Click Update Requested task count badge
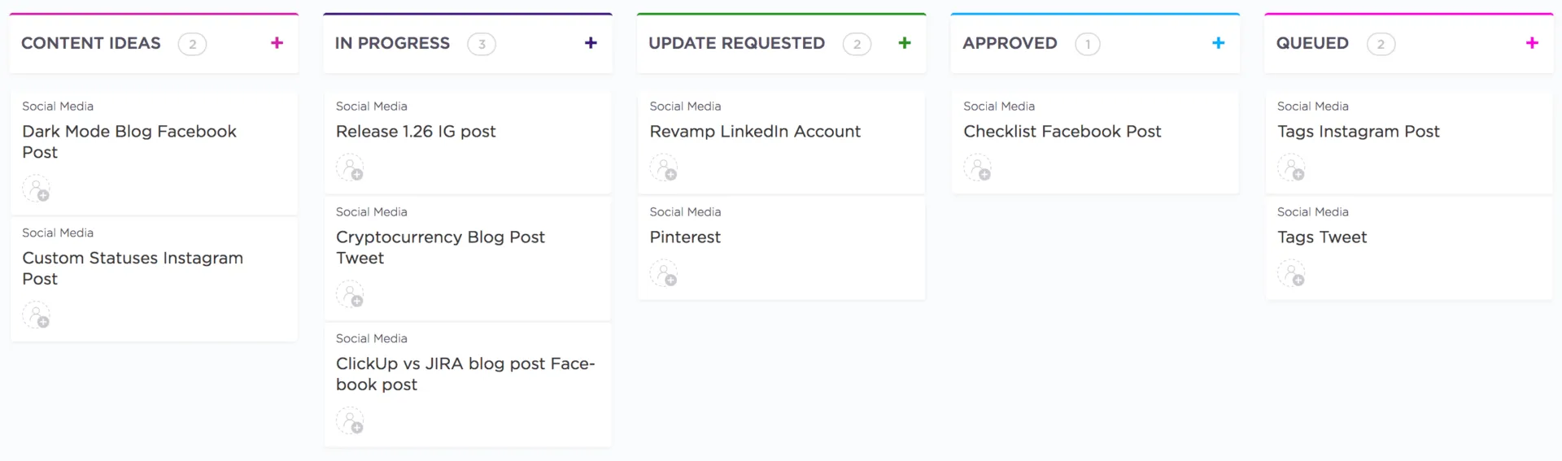The height and width of the screenshot is (461, 1562). (857, 44)
